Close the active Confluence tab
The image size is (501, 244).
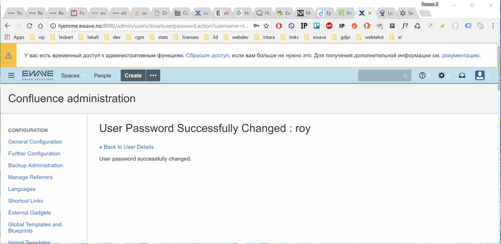(369, 13)
